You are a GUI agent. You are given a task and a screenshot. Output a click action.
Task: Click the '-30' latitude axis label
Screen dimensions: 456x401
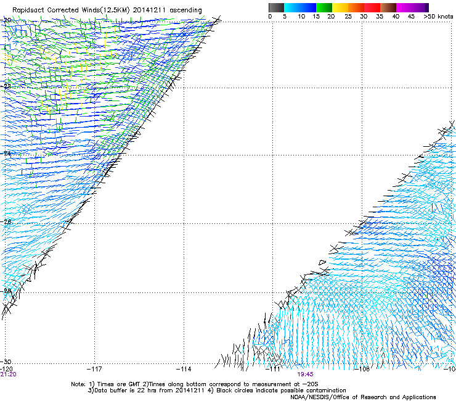coord(6,362)
